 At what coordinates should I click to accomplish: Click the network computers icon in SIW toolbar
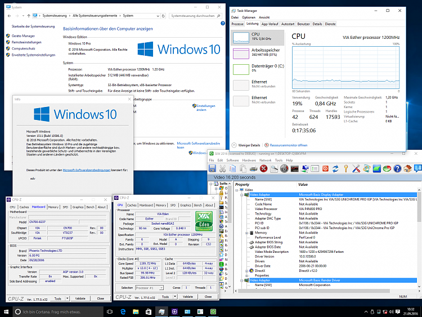[304, 169]
